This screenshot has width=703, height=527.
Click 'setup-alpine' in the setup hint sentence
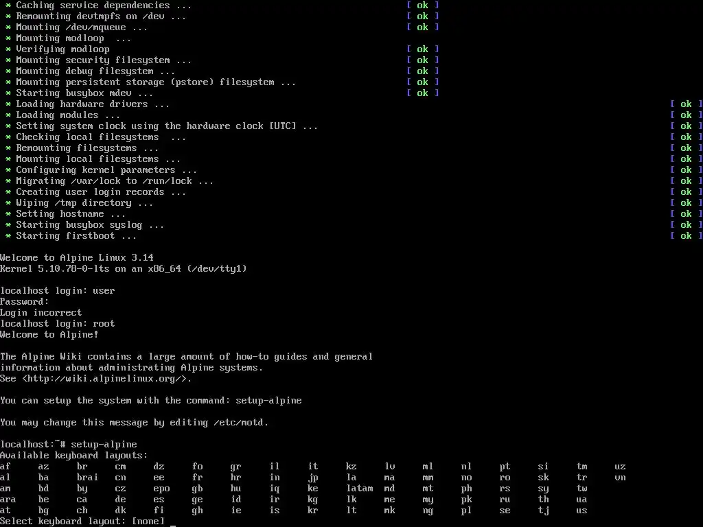pyautogui.click(x=269, y=401)
